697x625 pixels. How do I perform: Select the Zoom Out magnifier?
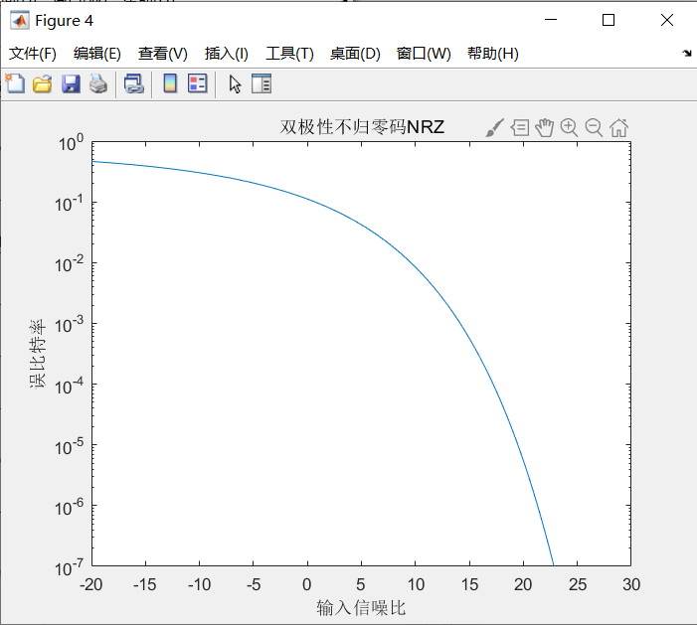(x=594, y=128)
